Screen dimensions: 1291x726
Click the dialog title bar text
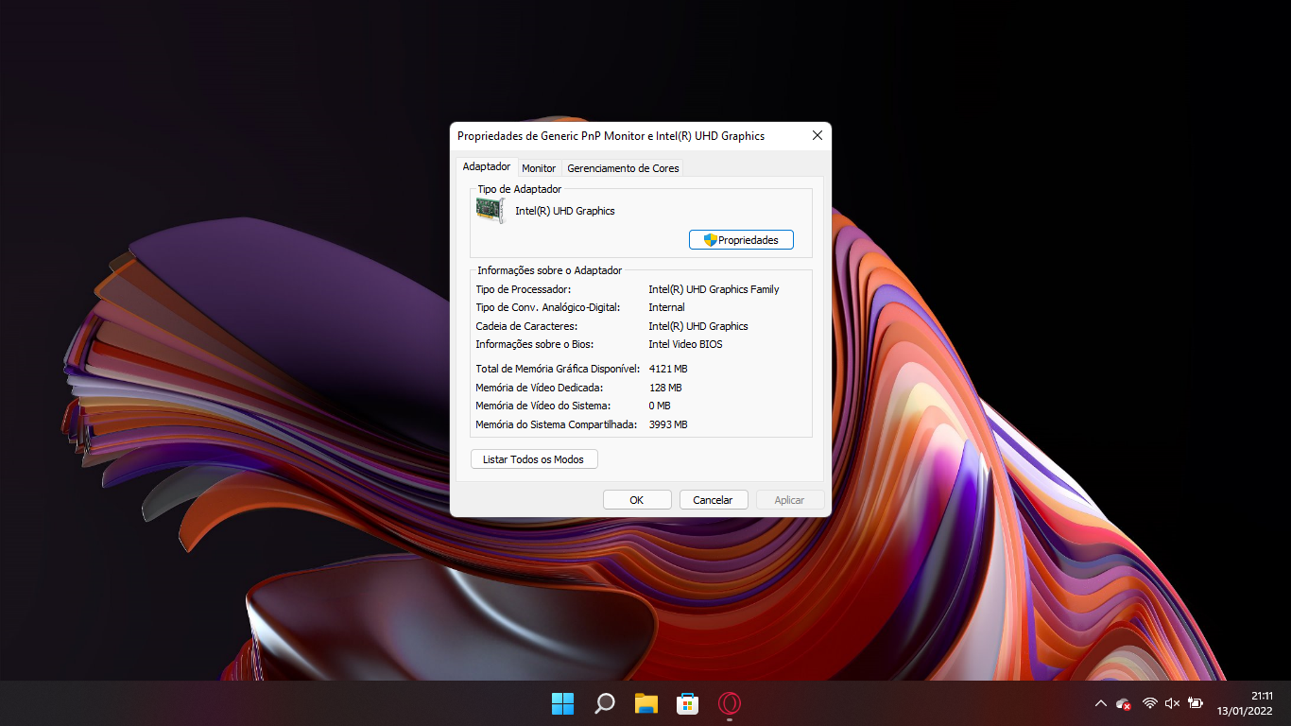click(x=611, y=136)
